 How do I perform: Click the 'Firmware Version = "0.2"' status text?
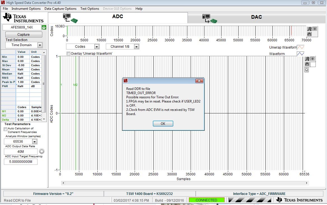[x=53, y=194]
